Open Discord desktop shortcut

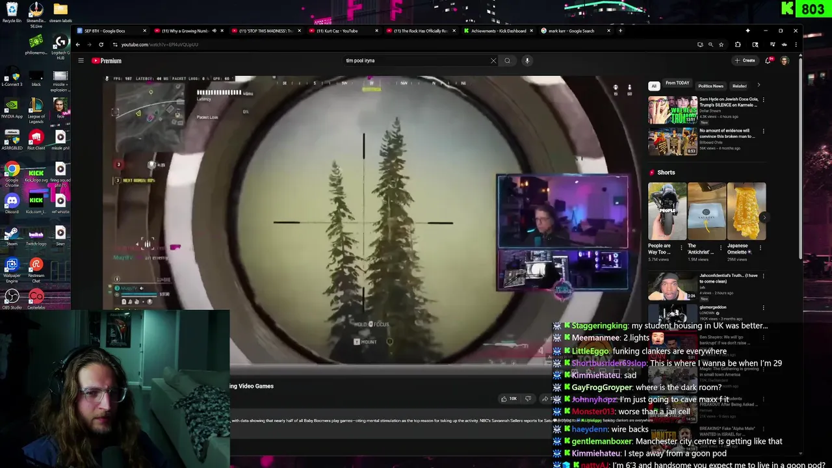coord(12,203)
